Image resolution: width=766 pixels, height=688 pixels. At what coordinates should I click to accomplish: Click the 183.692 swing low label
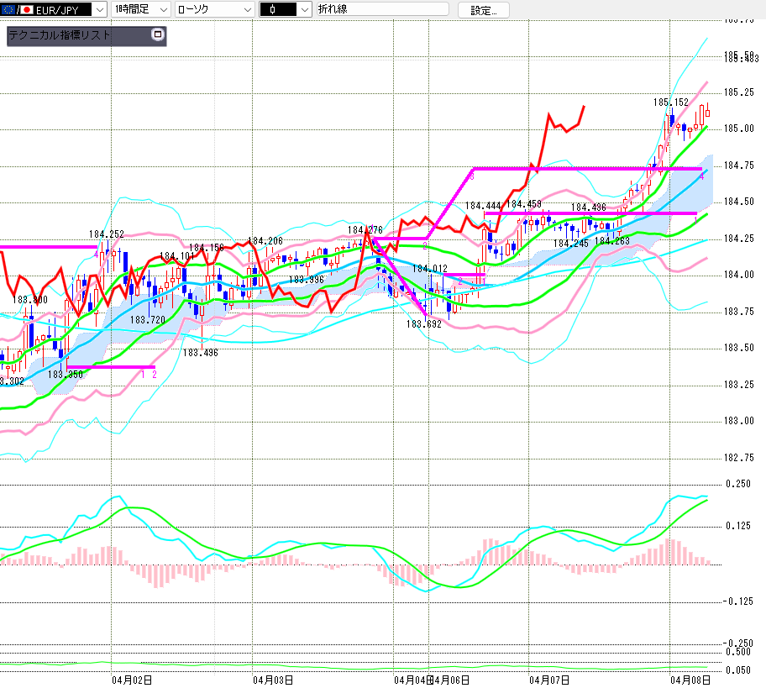(x=424, y=323)
